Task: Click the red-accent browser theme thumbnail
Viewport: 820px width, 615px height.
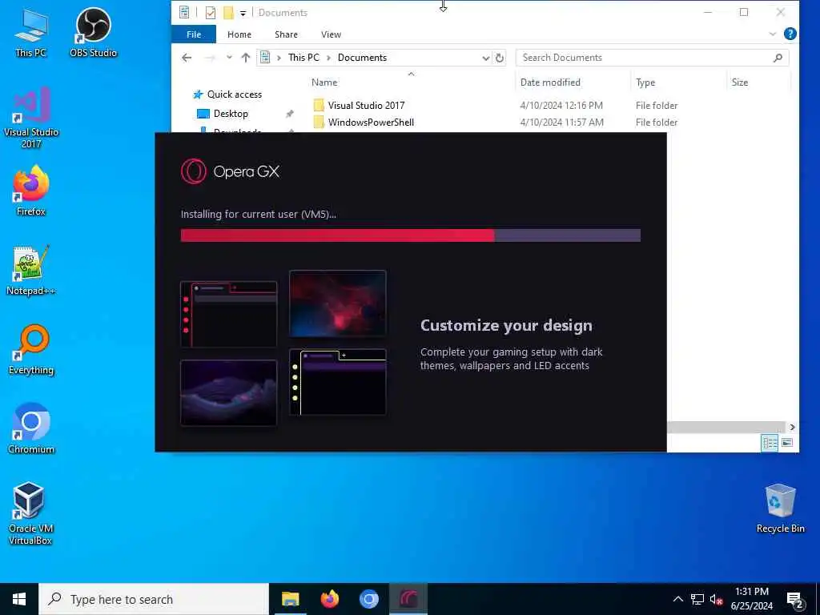Action: point(228,314)
